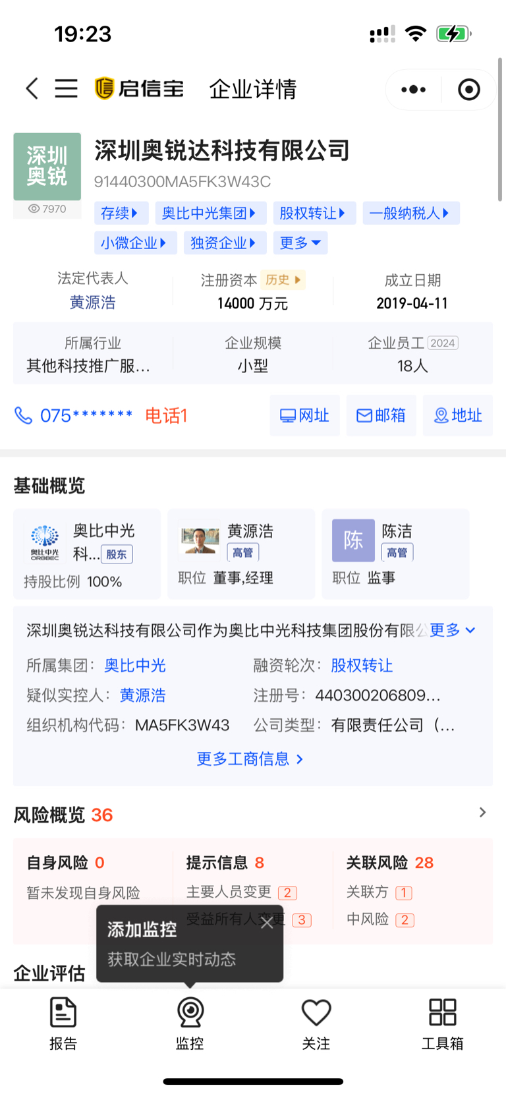The width and height of the screenshot is (506, 1096).
Task: Open the 陈洁 supervisor card
Action: point(395,554)
